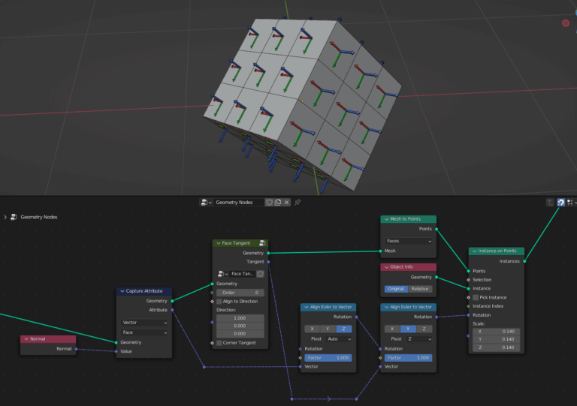Toggle fake user shield in Face Tangent node
The height and width of the screenshot is (406, 577).
(x=261, y=274)
